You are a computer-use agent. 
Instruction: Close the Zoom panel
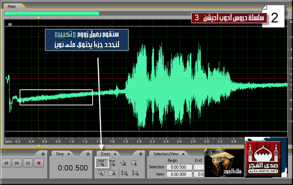click(115, 154)
